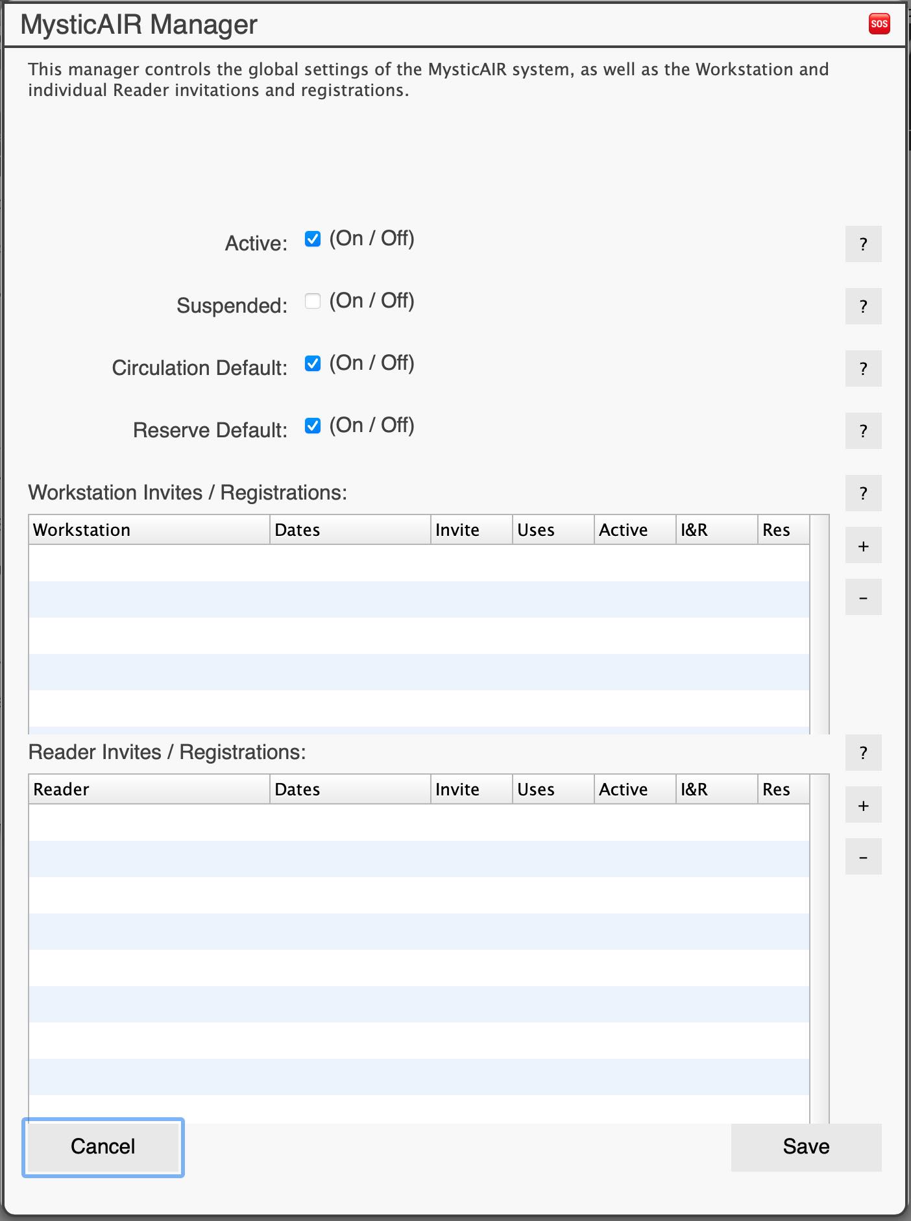Remove selected reader invite
Viewport: 911px width, 1221px height.
click(x=863, y=856)
